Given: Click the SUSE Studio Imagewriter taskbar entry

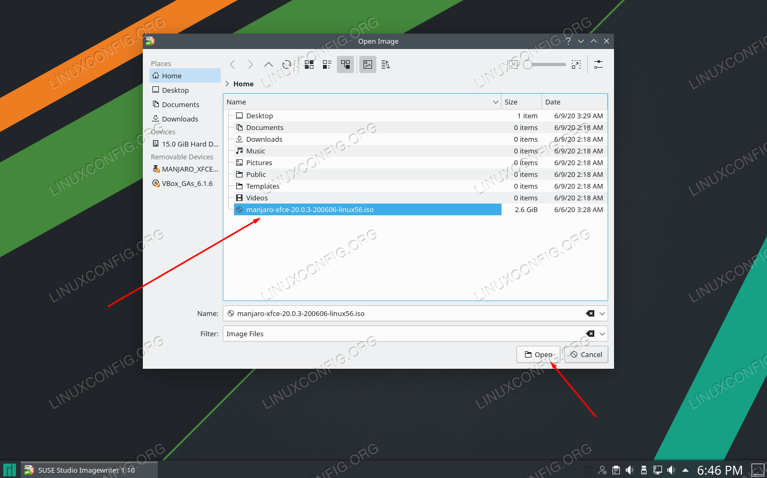Looking at the screenshot, I should click(89, 470).
